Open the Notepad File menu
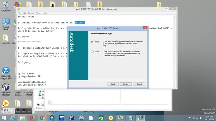This screenshot has width=216, height=121. [19, 13]
